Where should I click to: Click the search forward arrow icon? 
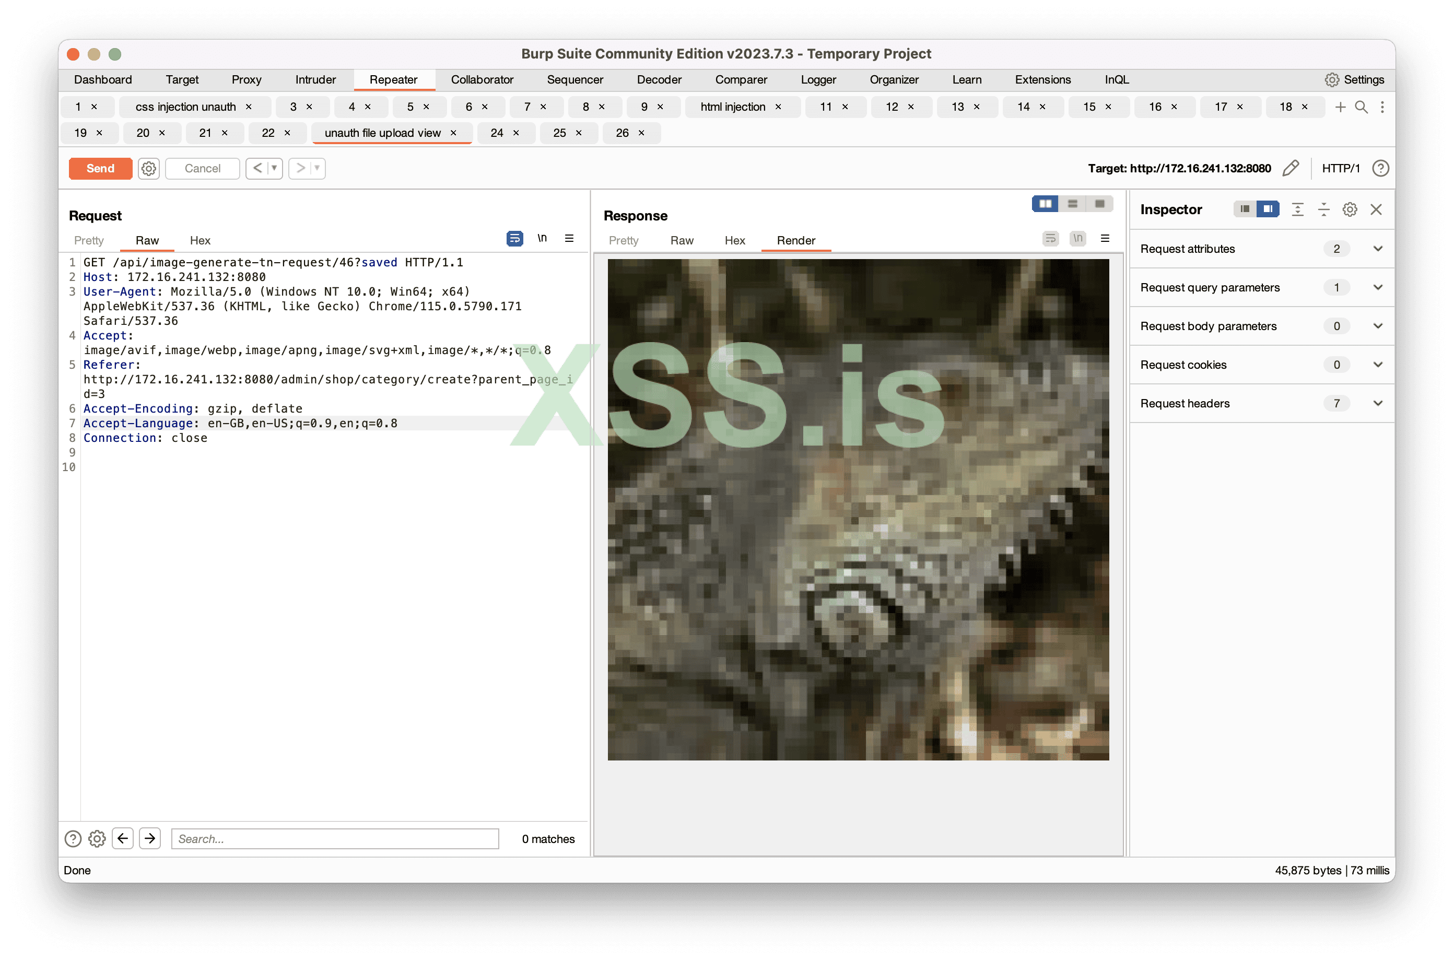point(150,838)
